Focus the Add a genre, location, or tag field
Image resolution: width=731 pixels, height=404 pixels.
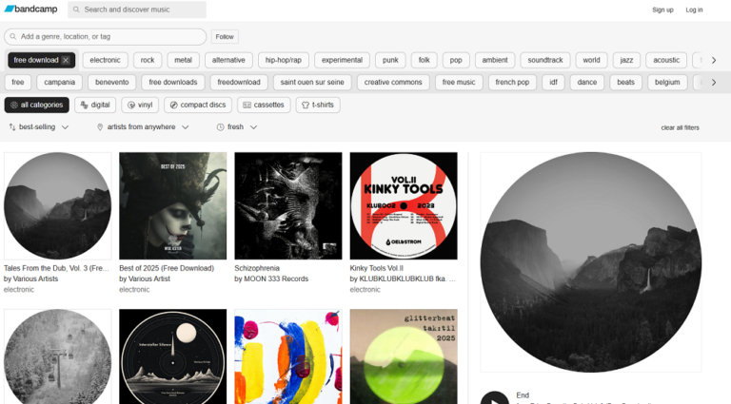coord(106,37)
